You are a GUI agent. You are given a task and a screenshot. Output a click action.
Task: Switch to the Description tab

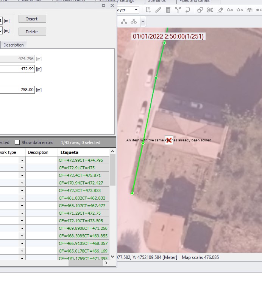[x=14, y=45]
